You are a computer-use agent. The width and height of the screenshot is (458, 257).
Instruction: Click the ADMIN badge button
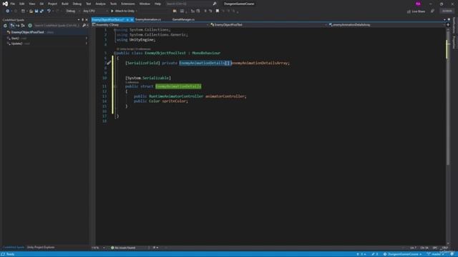[447, 11]
